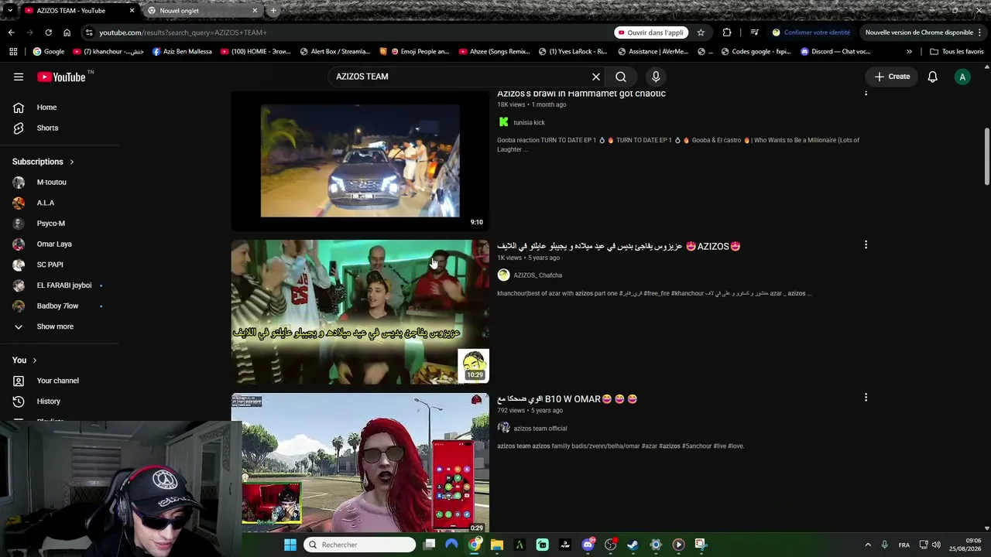Open AZIZOS_Chafcha channel avatar
This screenshot has width=991, height=557.
click(503, 275)
